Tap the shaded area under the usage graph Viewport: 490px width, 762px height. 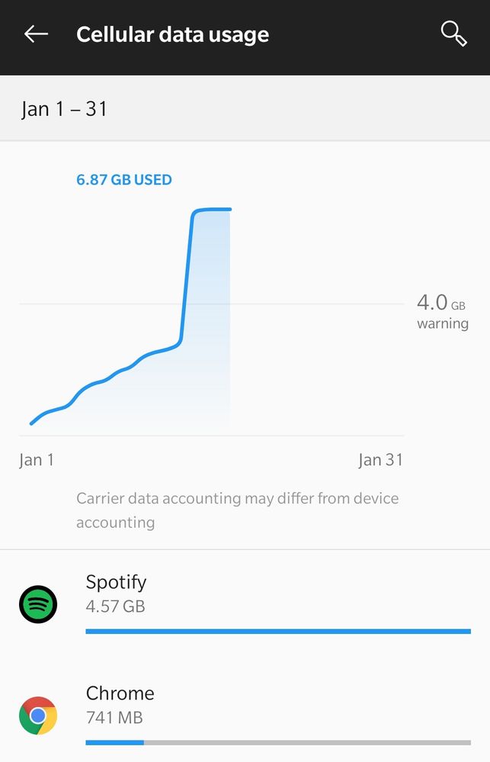206,366
